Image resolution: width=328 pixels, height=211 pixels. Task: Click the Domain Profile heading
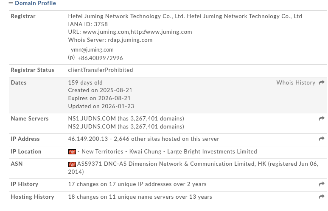click(x=35, y=3)
